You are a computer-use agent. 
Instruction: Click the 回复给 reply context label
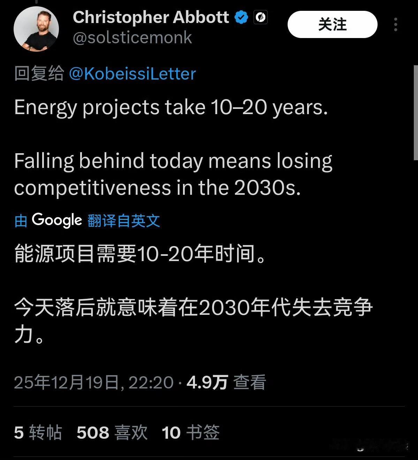(39, 74)
